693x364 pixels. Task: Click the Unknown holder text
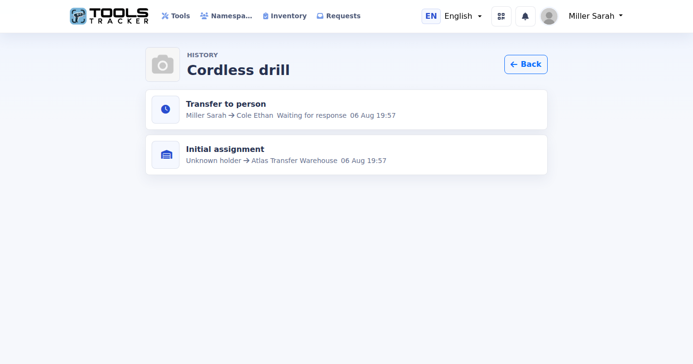(214, 161)
